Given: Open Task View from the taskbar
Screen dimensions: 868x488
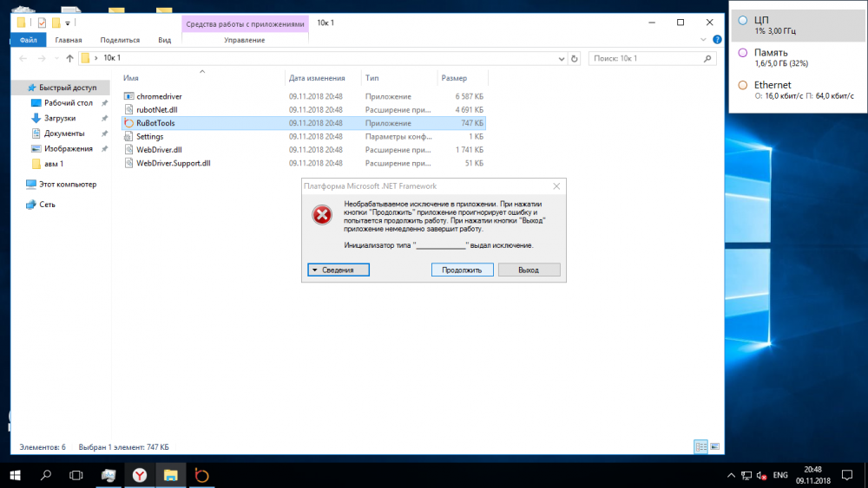Looking at the screenshot, I should click(x=76, y=475).
